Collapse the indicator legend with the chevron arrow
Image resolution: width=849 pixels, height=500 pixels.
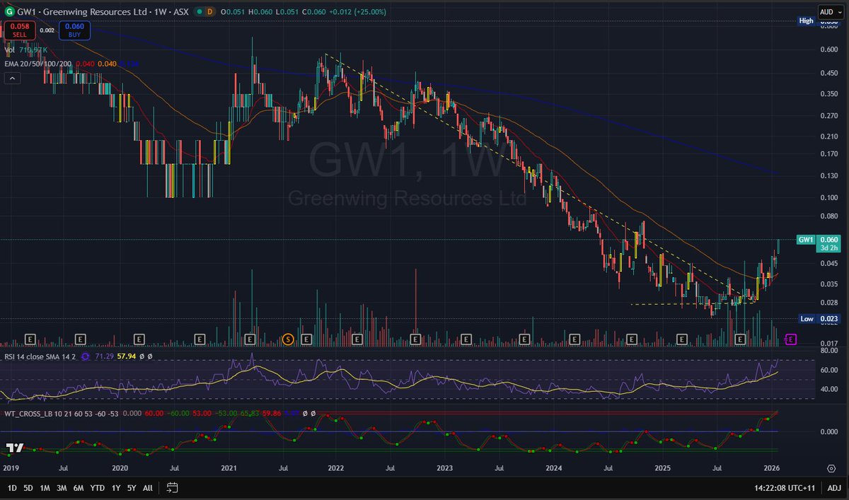click(11, 79)
